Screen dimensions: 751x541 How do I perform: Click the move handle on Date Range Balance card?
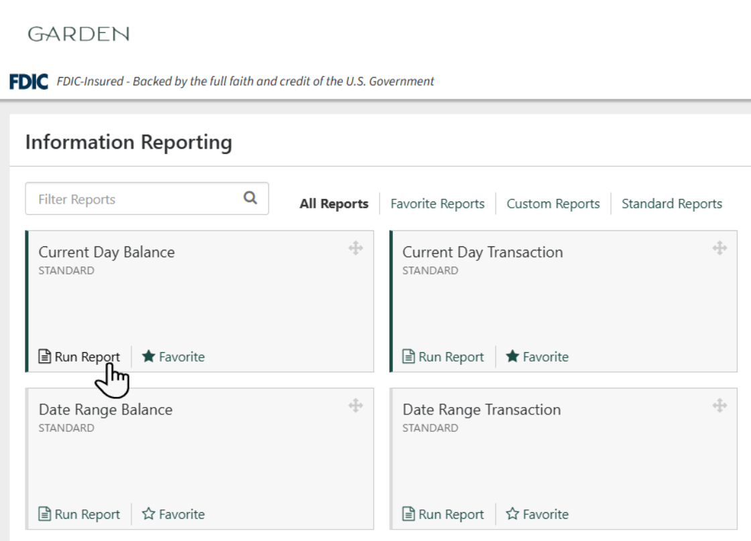(x=355, y=406)
